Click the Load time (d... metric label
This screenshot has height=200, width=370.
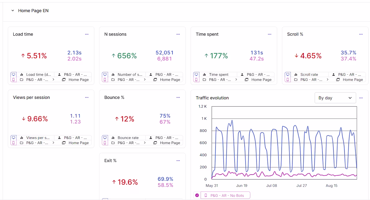(38, 74)
